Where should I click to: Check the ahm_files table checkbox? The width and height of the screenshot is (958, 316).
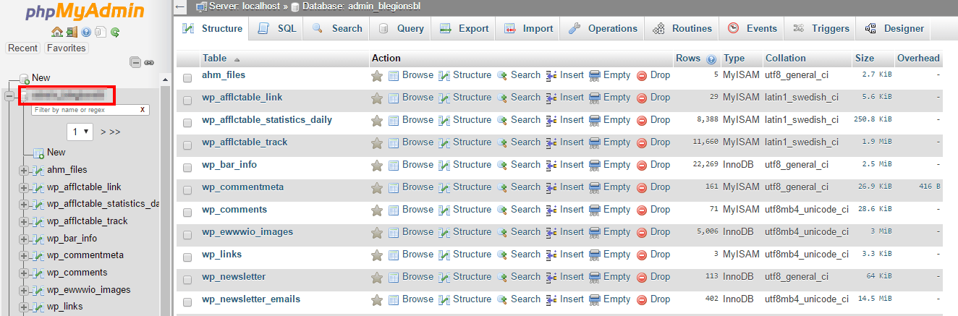(187, 77)
